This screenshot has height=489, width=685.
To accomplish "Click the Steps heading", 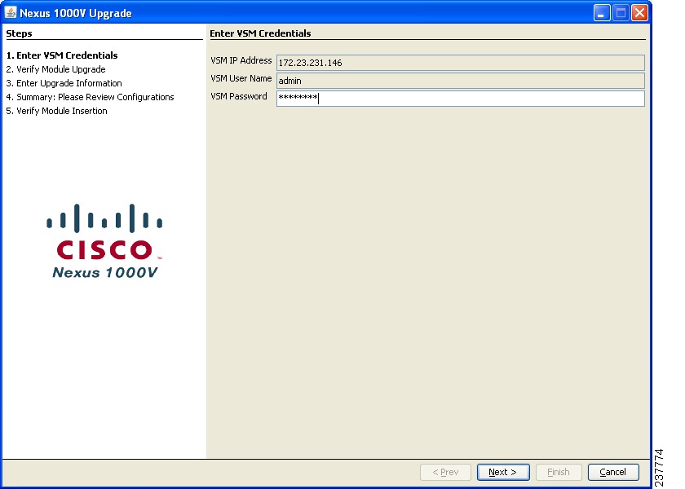I will point(20,33).
